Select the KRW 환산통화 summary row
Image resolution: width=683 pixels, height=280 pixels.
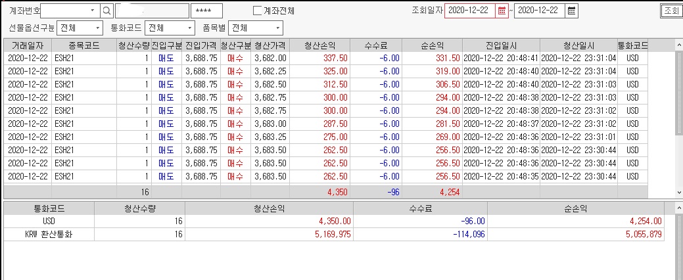coord(334,235)
